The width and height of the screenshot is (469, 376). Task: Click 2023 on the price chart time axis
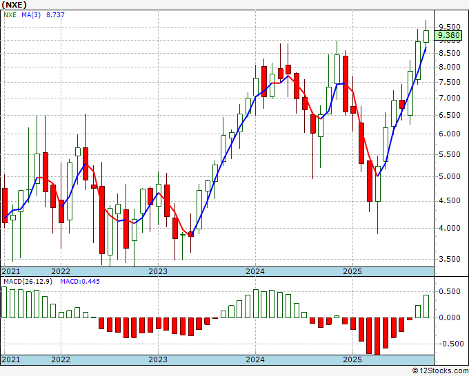point(158,271)
